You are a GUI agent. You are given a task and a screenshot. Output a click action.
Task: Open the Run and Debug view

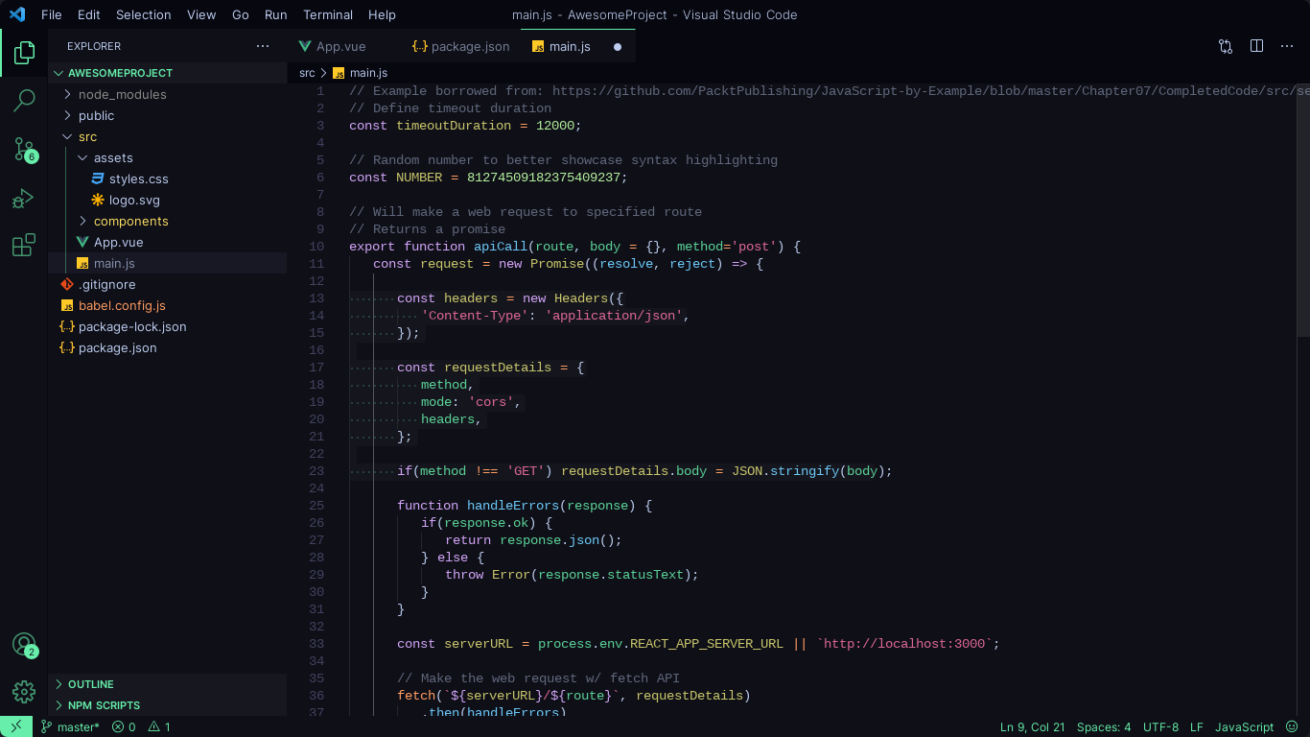[24, 198]
